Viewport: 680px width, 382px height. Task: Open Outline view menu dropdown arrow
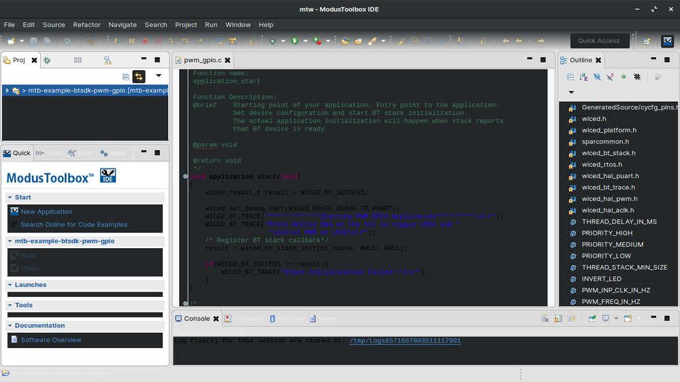coord(571,92)
